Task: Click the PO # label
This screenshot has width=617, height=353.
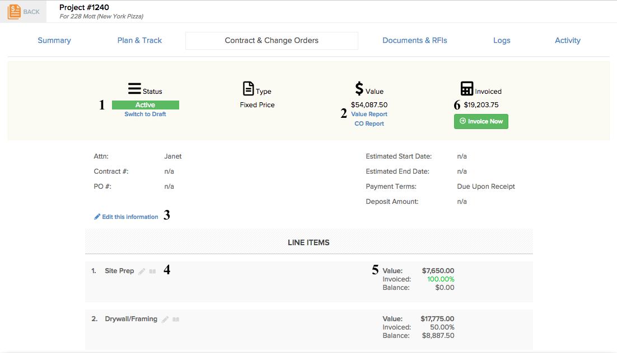Action: pos(102,187)
